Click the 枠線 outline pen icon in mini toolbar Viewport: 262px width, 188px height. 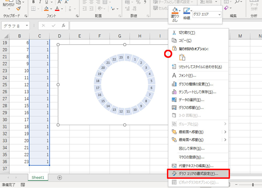click(x=186, y=11)
